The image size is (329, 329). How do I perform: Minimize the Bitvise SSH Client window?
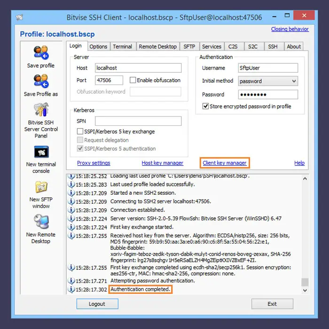pyautogui.click(x=274, y=16)
